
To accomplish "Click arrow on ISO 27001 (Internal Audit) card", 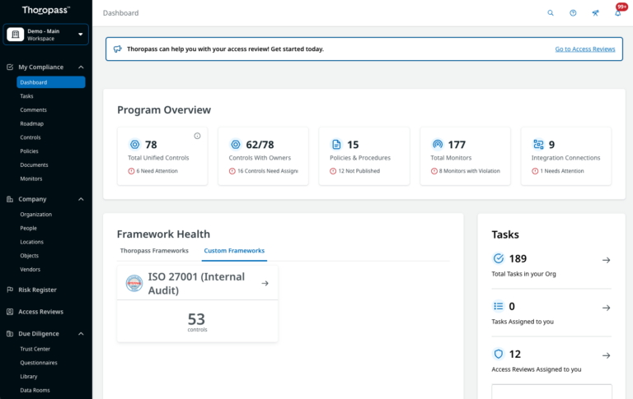I will coord(265,283).
